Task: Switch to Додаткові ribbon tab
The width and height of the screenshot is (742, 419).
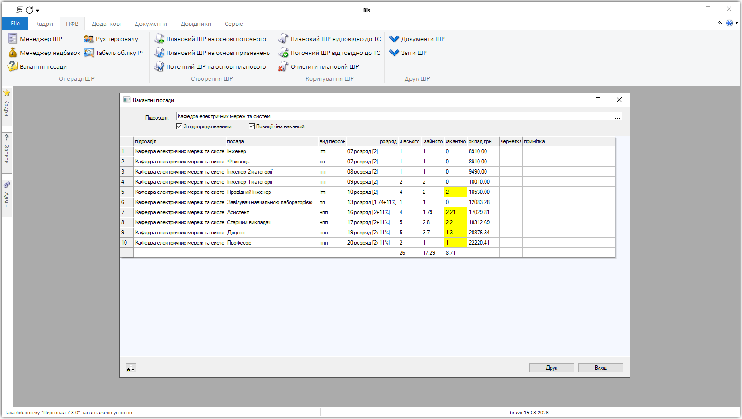Action: coord(106,24)
